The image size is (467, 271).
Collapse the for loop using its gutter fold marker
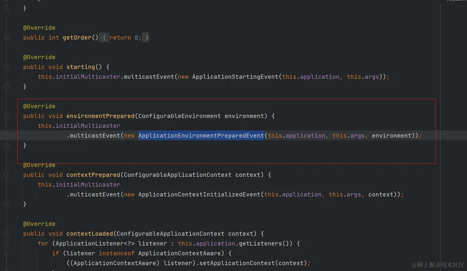coord(6,244)
